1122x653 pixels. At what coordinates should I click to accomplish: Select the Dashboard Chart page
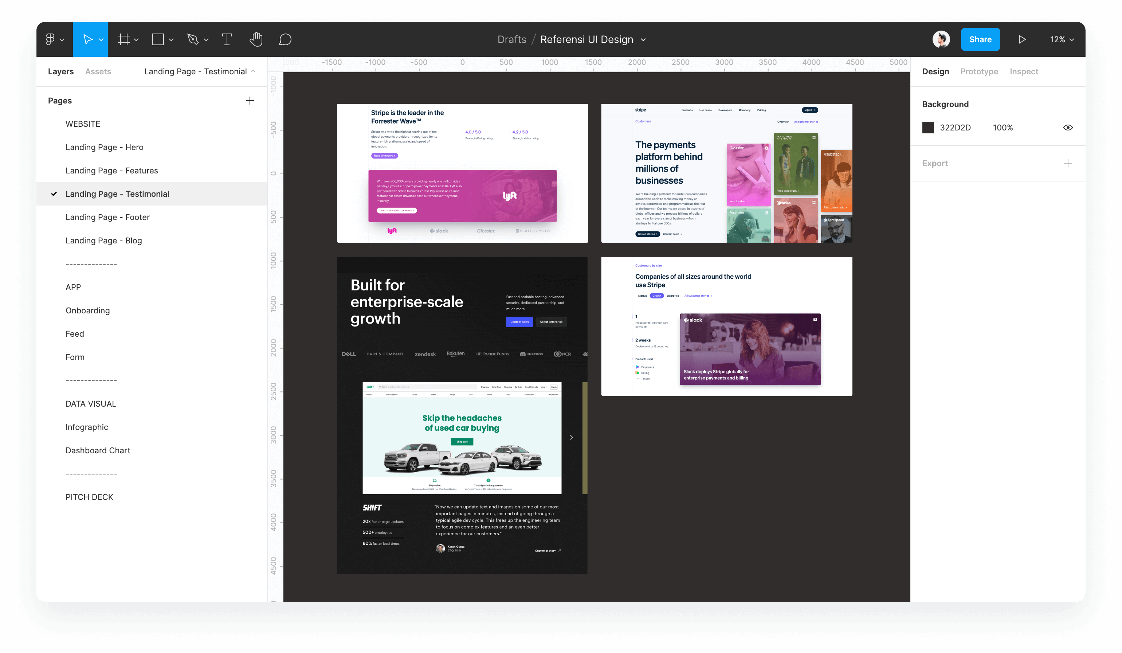[x=152, y=450]
